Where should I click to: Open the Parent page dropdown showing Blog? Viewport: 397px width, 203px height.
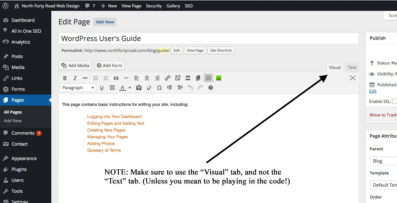point(384,161)
